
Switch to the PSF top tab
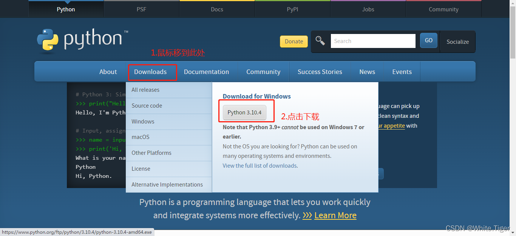pos(142,9)
